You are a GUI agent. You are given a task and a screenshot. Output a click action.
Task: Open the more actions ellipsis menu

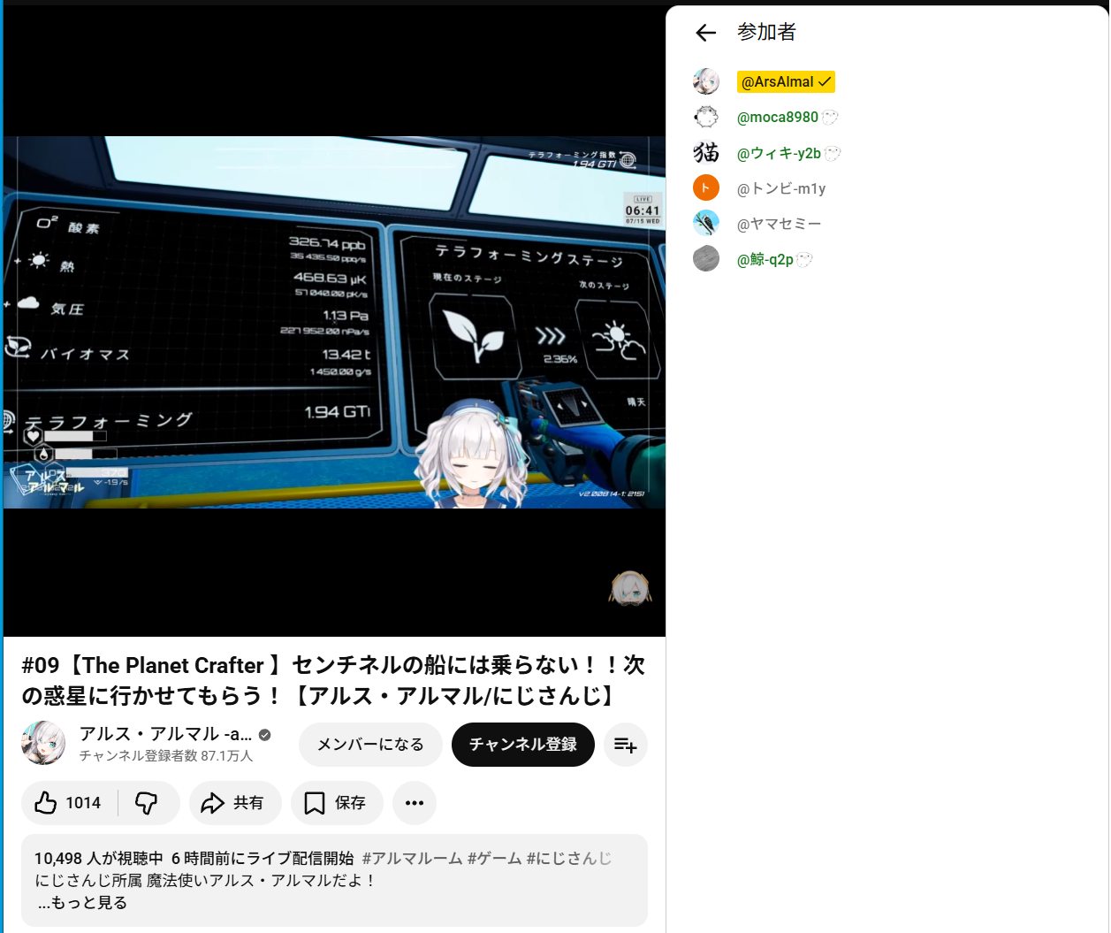tap(415, 803)
